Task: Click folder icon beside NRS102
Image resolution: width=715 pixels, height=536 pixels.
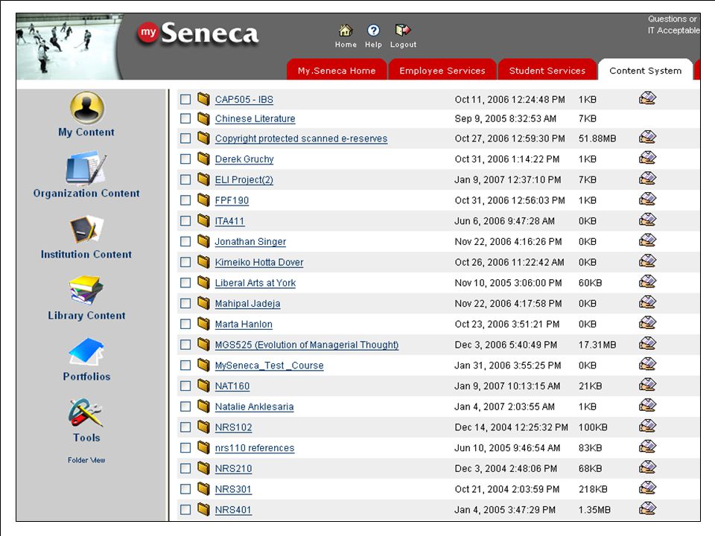Action: point(203,427)
